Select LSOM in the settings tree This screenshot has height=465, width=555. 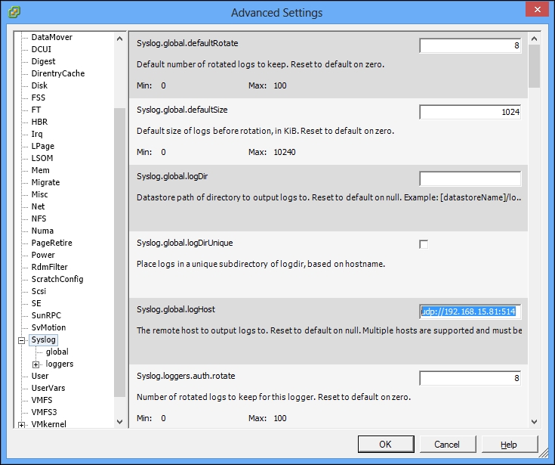pos(42,158)
